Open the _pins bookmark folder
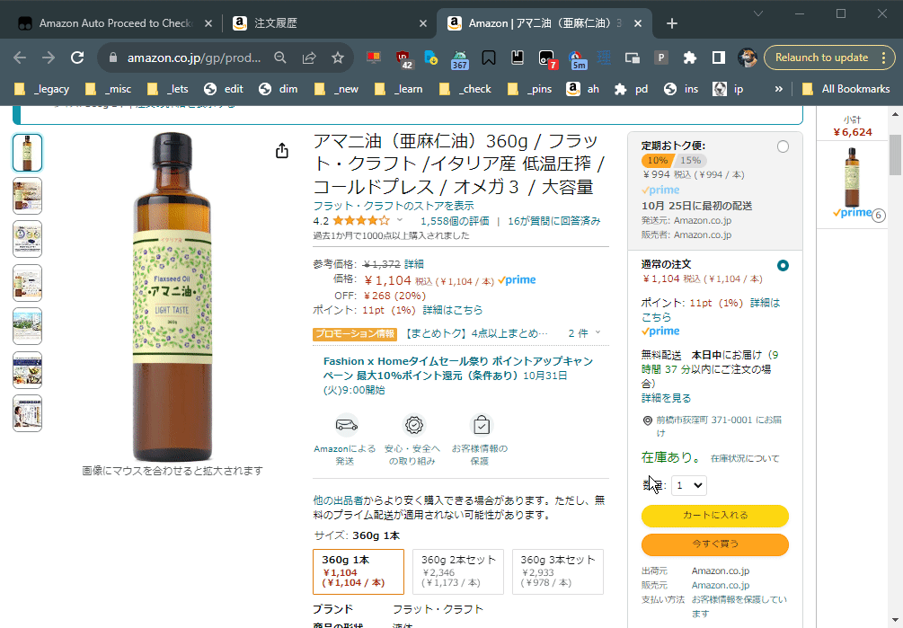 point(530,89)
